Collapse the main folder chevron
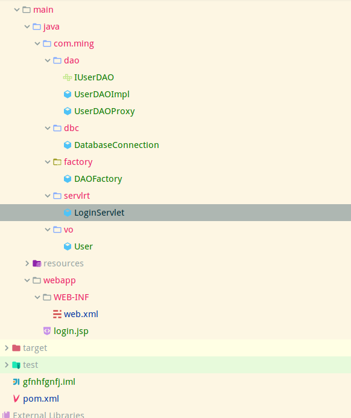The width and height of the screenshot is (351, 418). (x=17, y=10)
